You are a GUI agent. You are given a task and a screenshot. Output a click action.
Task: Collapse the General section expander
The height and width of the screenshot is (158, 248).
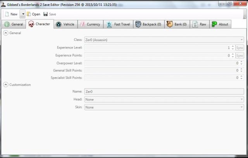pos(5,33)
